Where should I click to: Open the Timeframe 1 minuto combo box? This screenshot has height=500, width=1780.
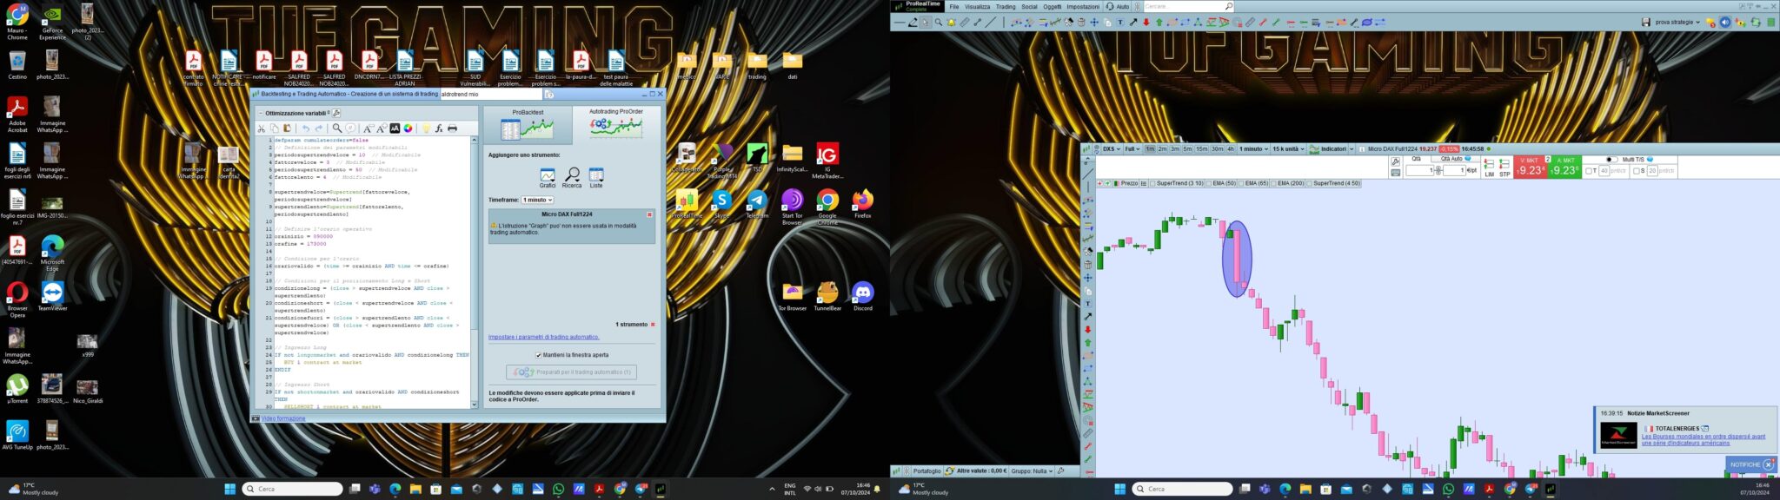coord(537,200)
